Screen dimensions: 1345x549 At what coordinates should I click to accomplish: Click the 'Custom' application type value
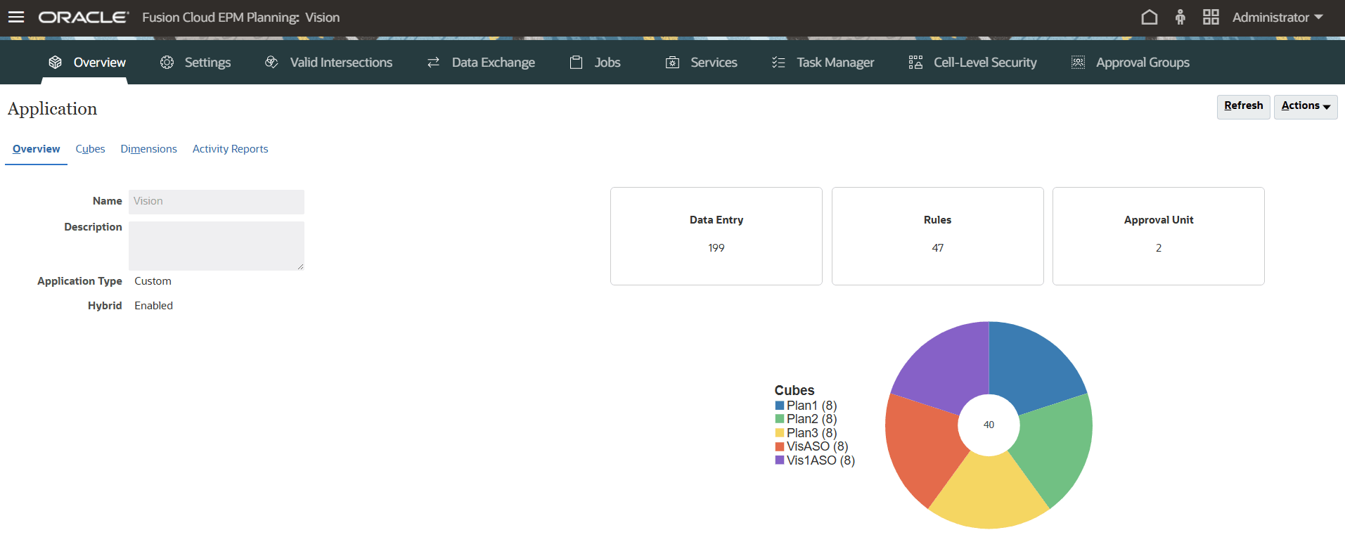[x=153, y=281]
